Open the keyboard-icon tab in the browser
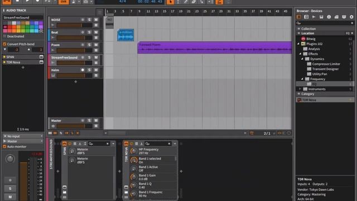Image resolution: width=357 pixels, height=201 pixels. (321, 17)
